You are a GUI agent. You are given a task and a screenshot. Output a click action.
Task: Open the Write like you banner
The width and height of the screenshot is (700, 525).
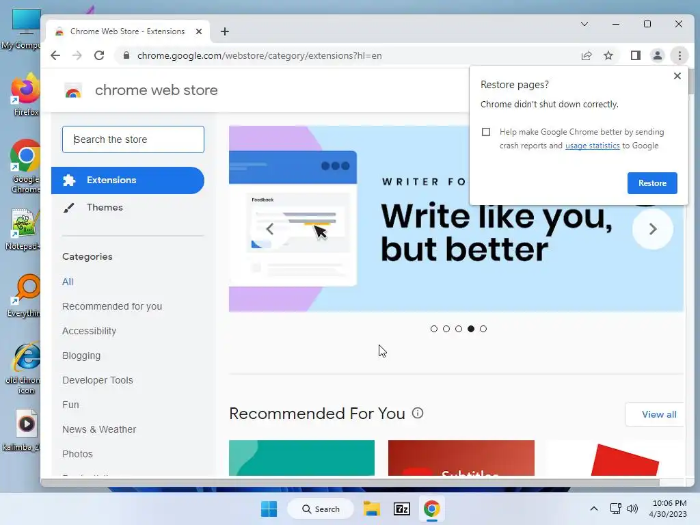click(456, 219)
